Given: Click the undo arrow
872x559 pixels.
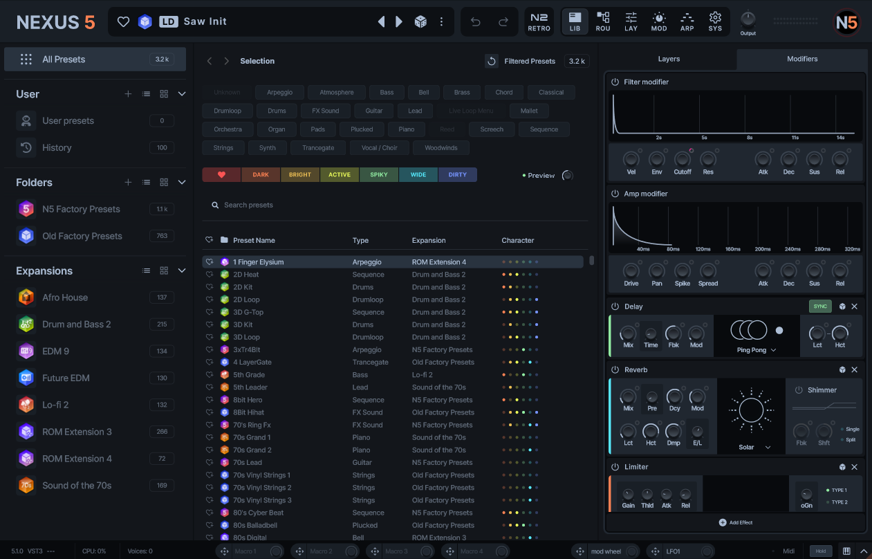Looking at the screenshot, I should click(x=476, y=21).
